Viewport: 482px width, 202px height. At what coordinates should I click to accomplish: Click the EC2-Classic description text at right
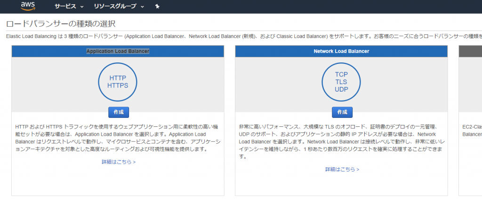(x=471, y=130)
